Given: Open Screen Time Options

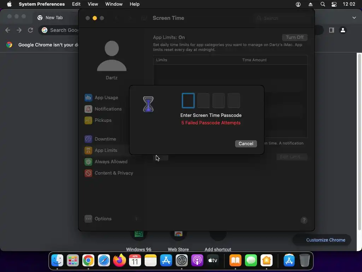Looking at the screenshot, I should [98, 219].
